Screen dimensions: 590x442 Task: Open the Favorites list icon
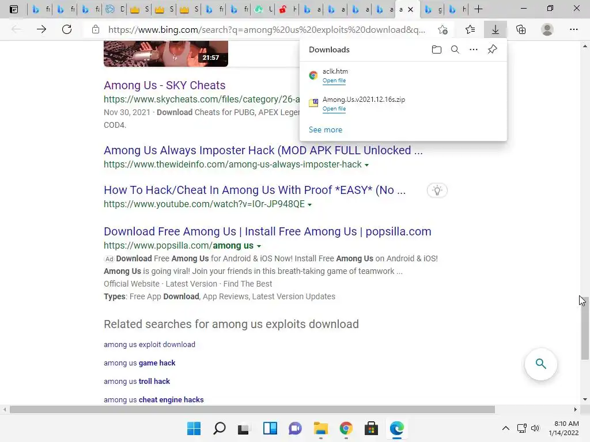click(x=470, y=29)
